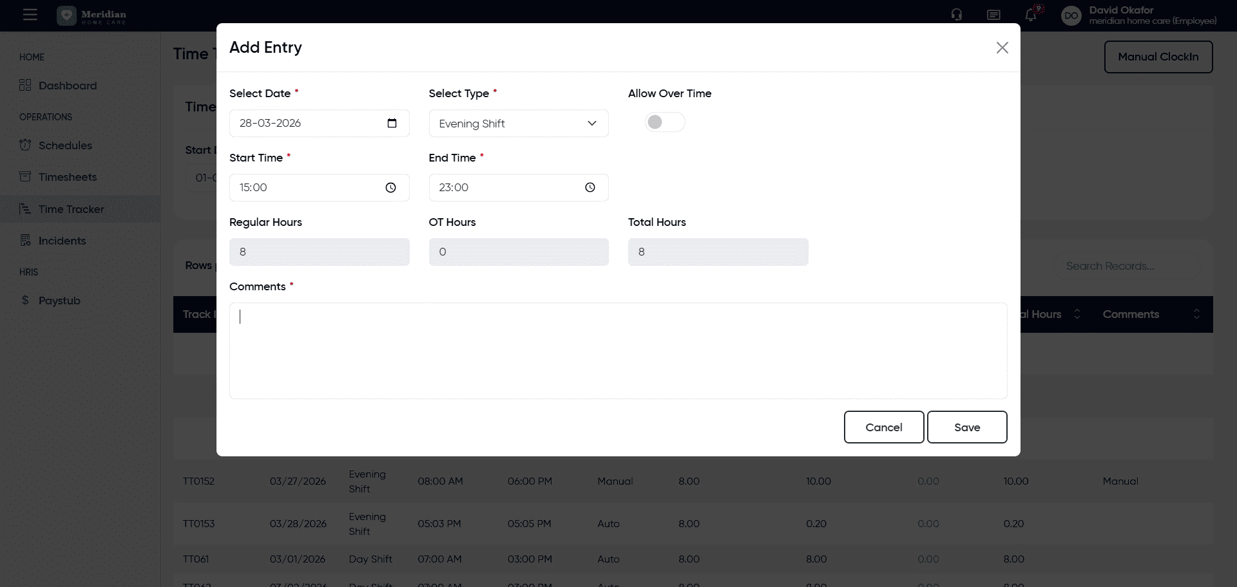Click the DO user avatar
1237x587 pixels.
[1071, 15]
